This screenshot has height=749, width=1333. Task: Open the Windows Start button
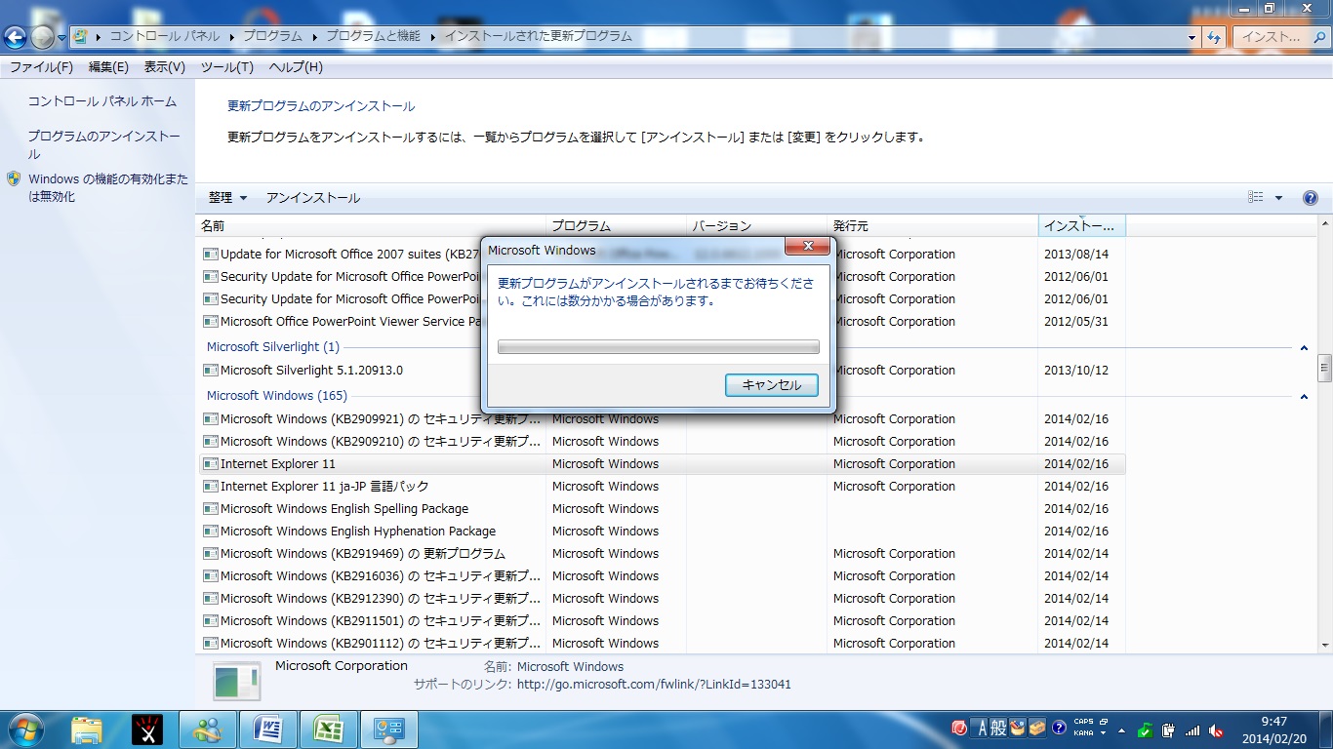(x=26, y=729)
